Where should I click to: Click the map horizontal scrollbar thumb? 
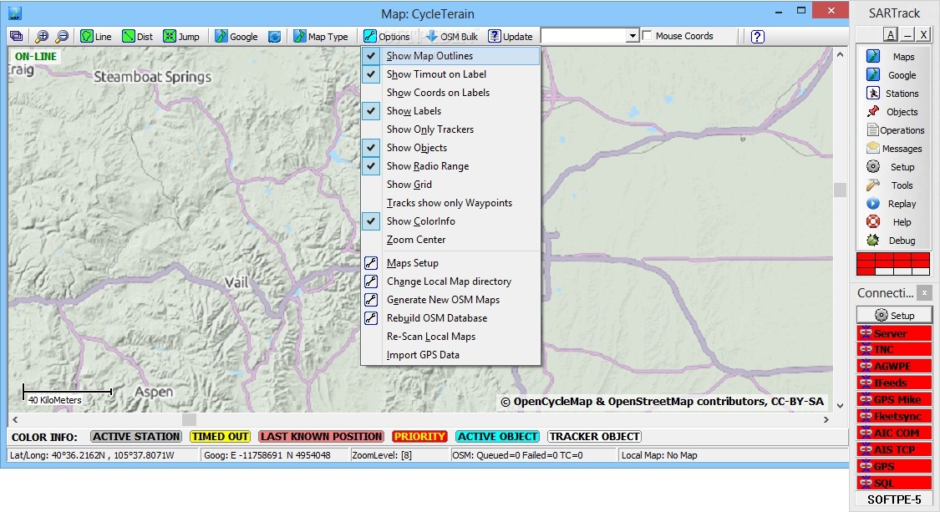tap(189, 419)
